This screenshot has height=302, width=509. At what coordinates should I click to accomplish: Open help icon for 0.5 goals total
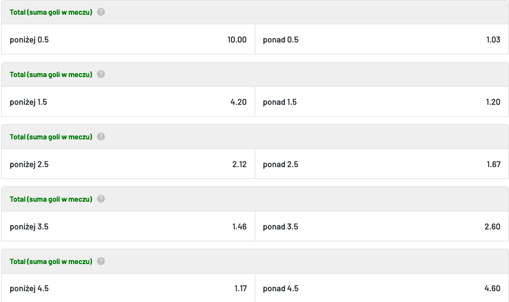pos(101,12)
